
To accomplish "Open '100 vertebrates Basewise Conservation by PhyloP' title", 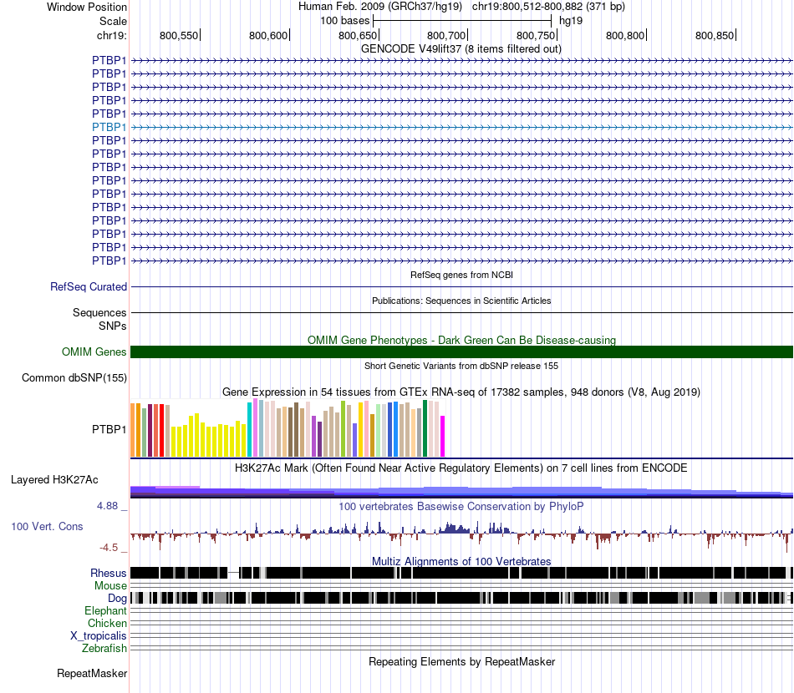I will coord(461,506).
